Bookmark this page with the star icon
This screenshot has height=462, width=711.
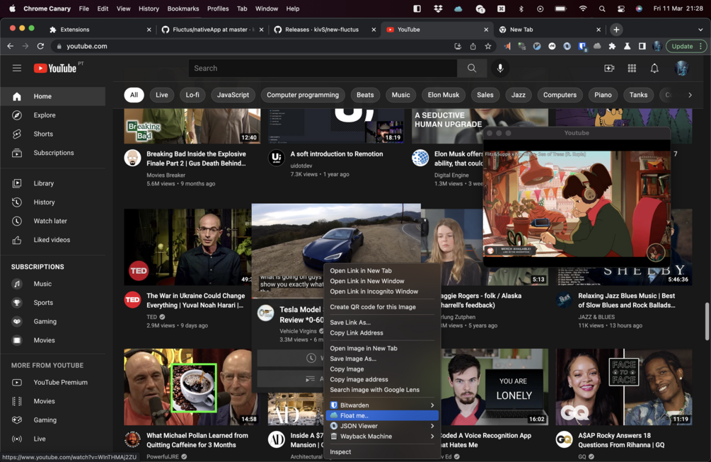coord(488,46)
